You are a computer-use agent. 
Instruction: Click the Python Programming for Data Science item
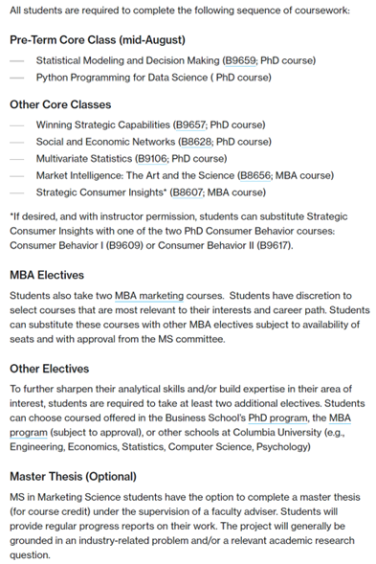click(x=153, y=78)
